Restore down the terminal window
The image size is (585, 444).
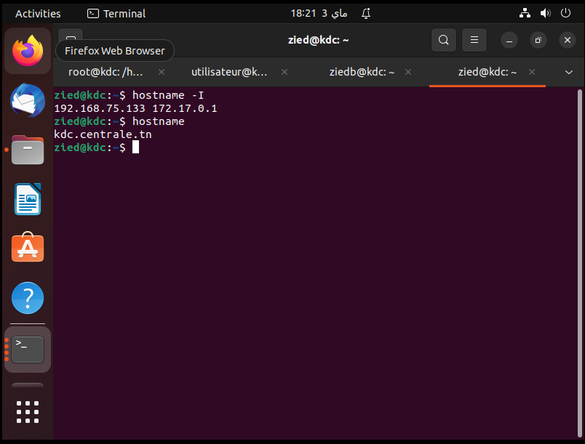click(538, 40)
